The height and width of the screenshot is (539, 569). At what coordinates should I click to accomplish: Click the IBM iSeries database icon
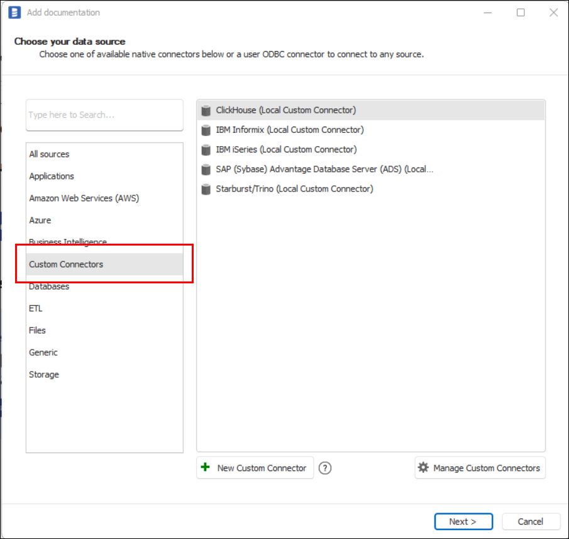[x=206, y=150]
